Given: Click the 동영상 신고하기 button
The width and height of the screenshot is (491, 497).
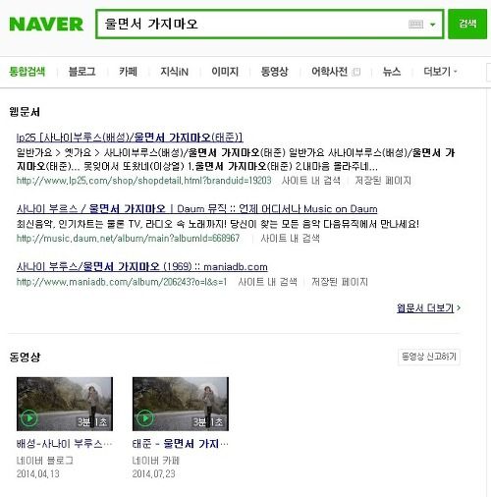Looking at the screenshot, I should click(x=429, y=357).
